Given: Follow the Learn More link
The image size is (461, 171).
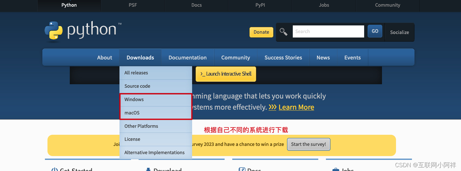Looking at the screenshot, I should pyautogui.click(x=296, y=107).
